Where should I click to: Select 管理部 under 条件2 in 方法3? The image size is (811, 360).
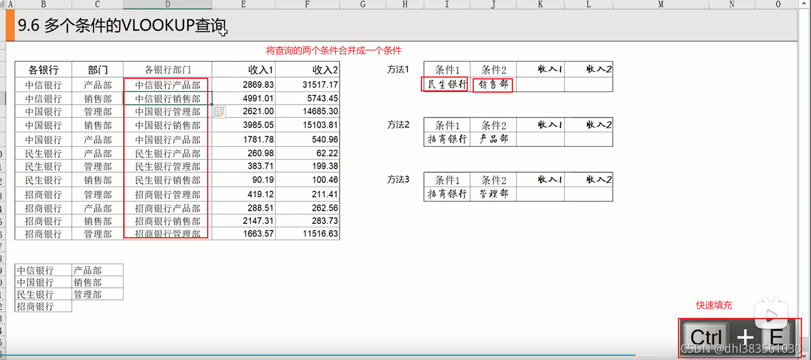click(493, 194)
